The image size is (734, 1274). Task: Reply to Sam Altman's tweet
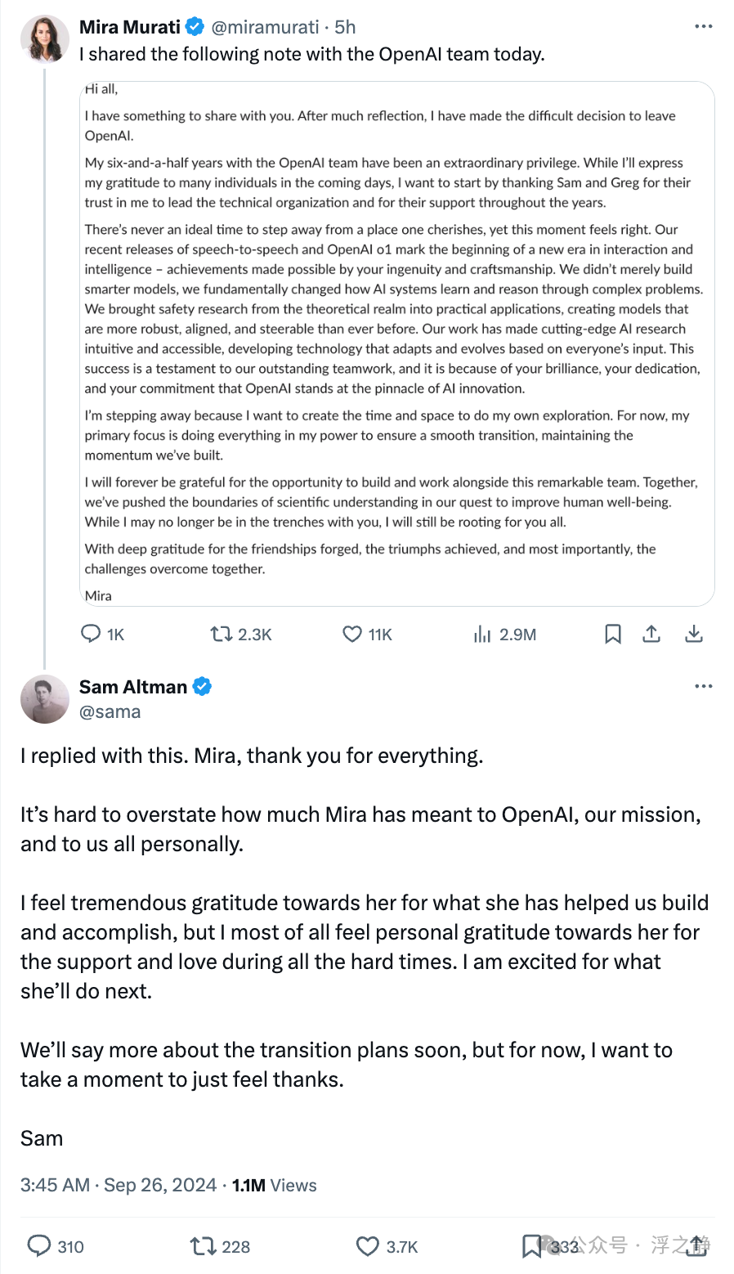pyautogui.click(x=39, y=1245)
